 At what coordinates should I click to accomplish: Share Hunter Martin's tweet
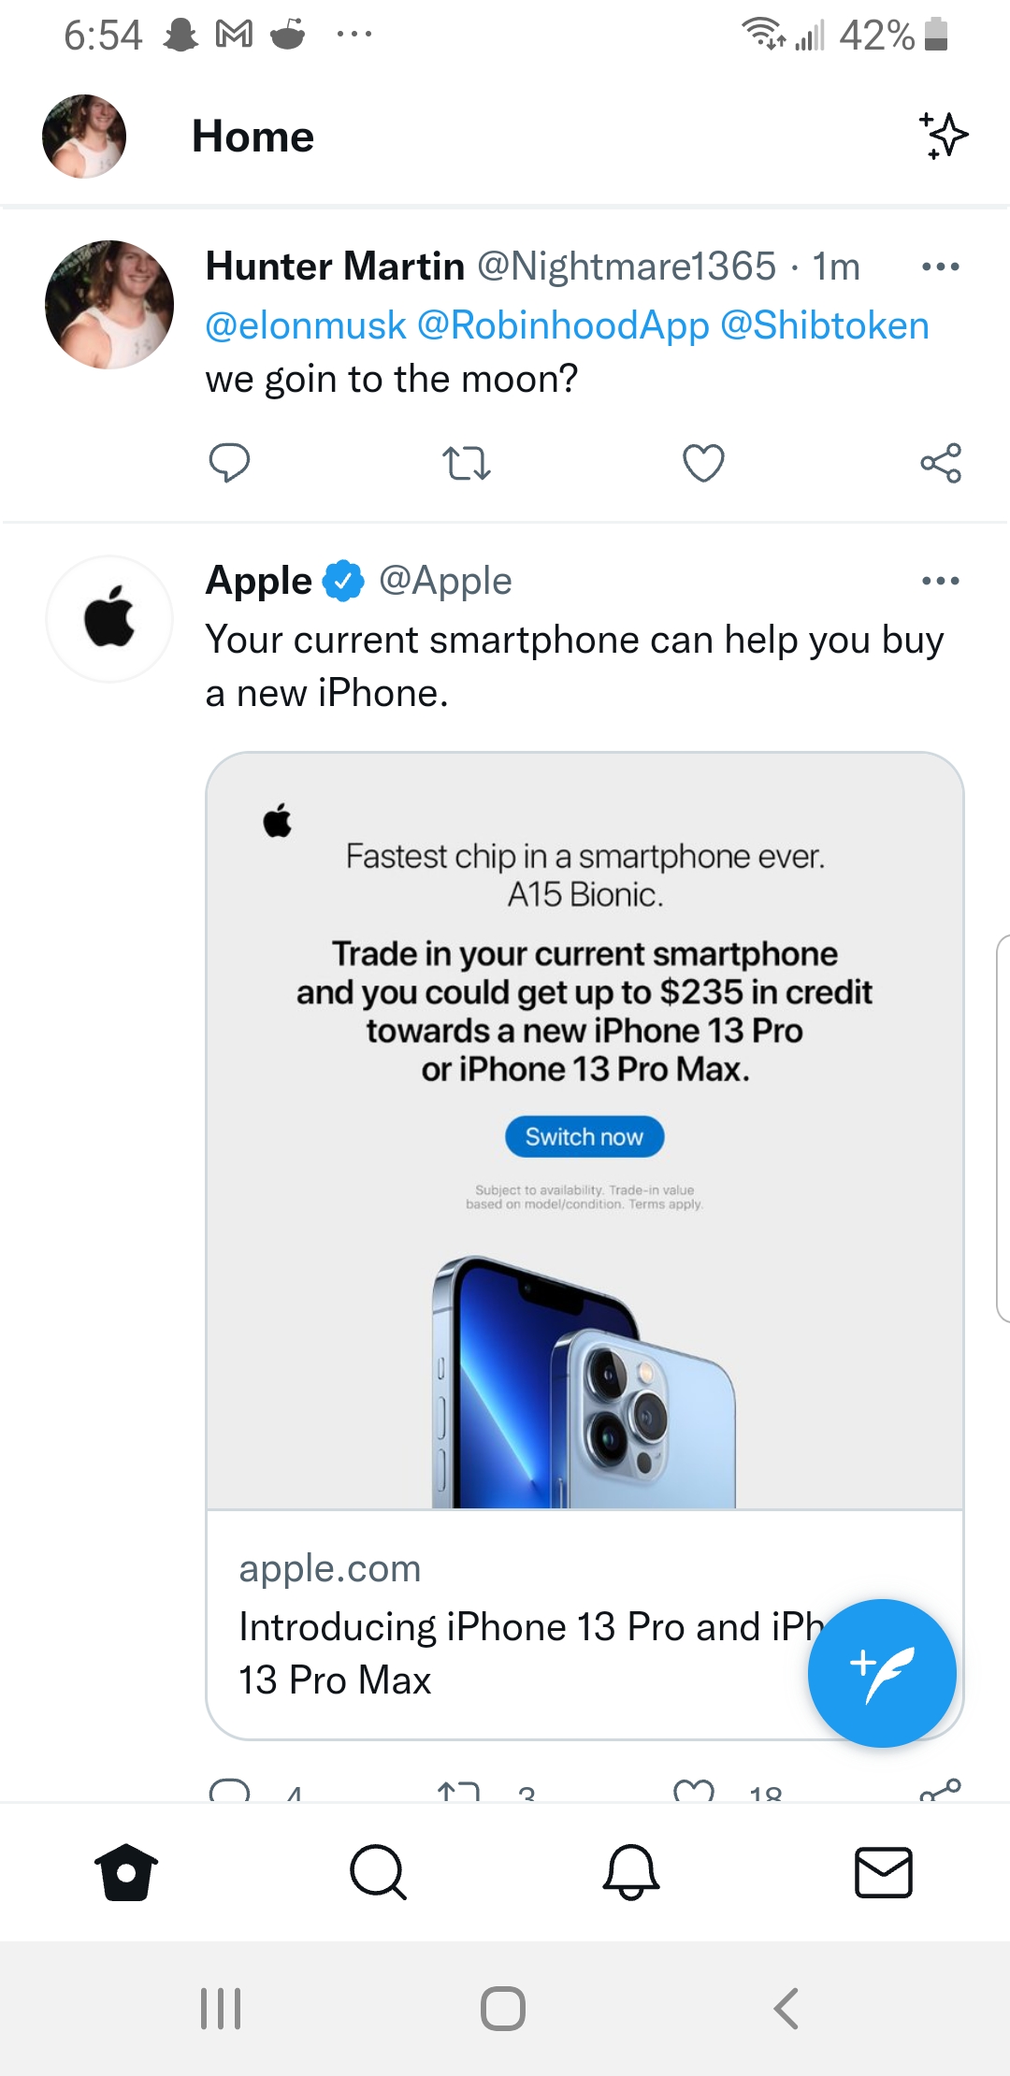tap(940, 463)
